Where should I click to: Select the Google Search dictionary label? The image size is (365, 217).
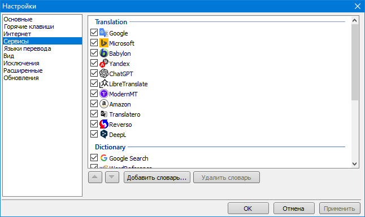[129, 158]
